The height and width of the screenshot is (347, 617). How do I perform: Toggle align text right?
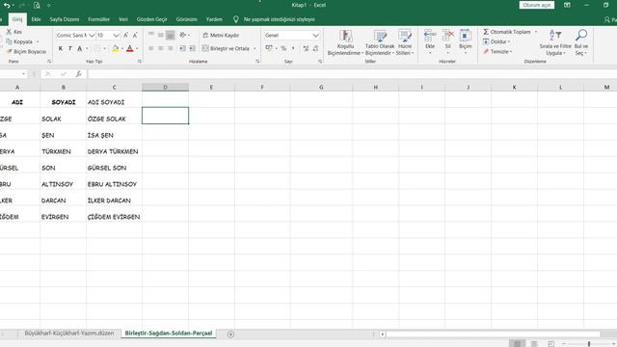tap(170, 48)
